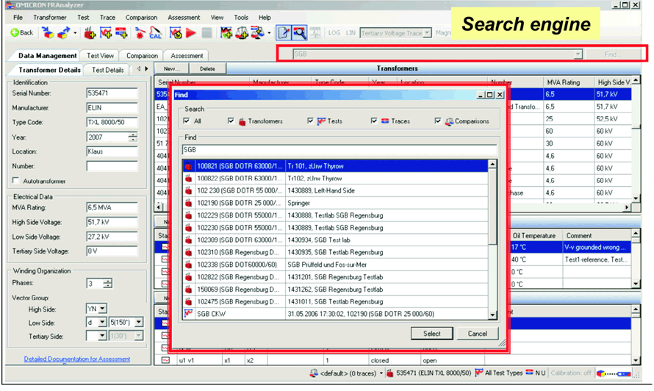Open the High Side YN vector group dropdown
Viewport: 654px width, 391px height.
point(103,309)
